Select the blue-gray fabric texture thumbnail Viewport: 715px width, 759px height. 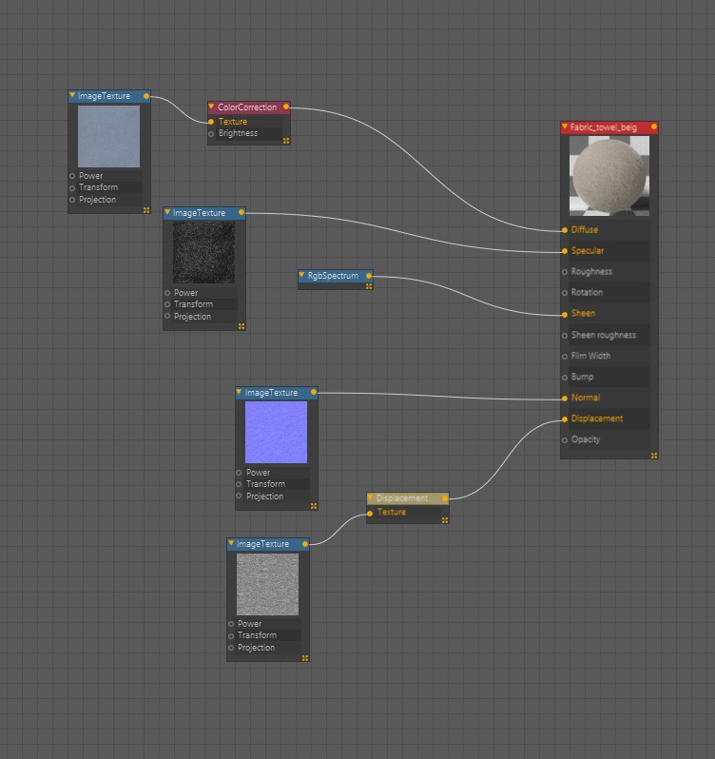[x=108, y=137]
